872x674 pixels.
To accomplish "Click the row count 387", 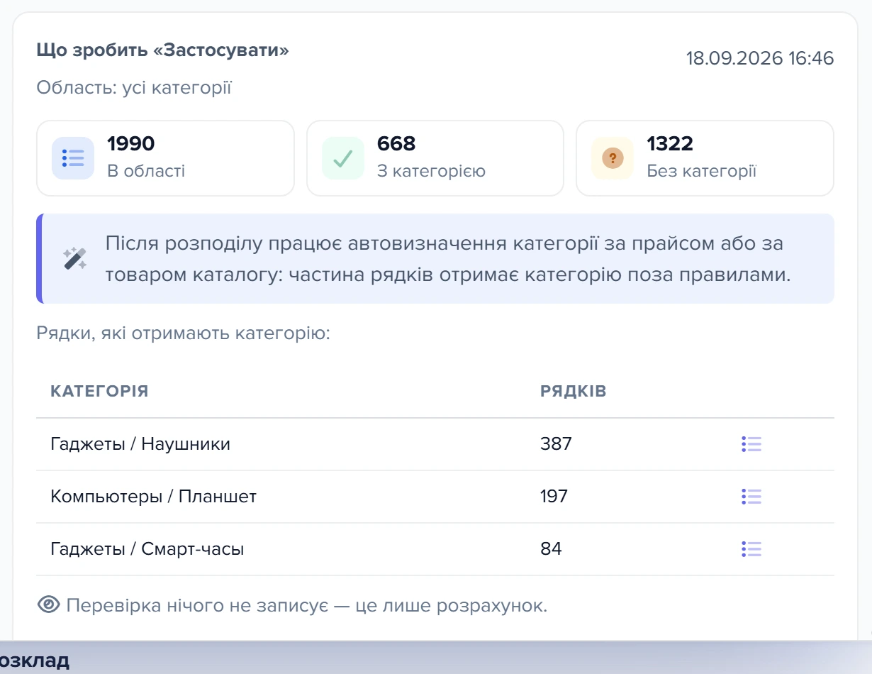I will [x=556, y=444].
